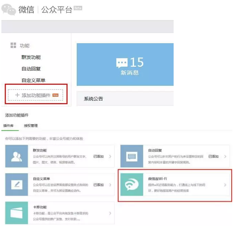This screenshot has width=234, height=226.
Task: Expand the 自动回复 card chevron
Action: 225,156
